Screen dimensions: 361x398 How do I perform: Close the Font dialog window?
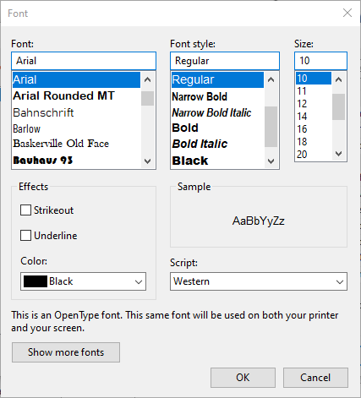coord(347,13)
